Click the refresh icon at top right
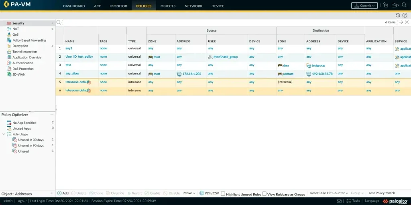Screen dimensions: 411x205 pos(398,15)
